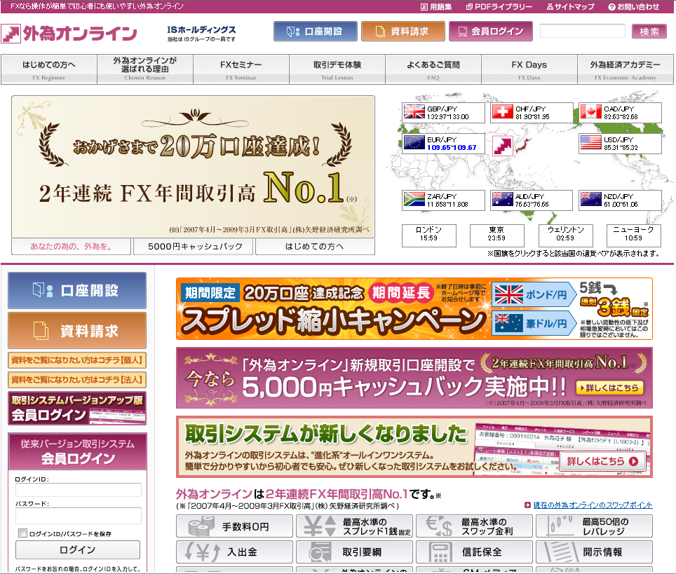The image size is (676, 574).
Task: Click the UK flag for GBP/JPY
Action: pyautogui.click(x=414, y=111)
